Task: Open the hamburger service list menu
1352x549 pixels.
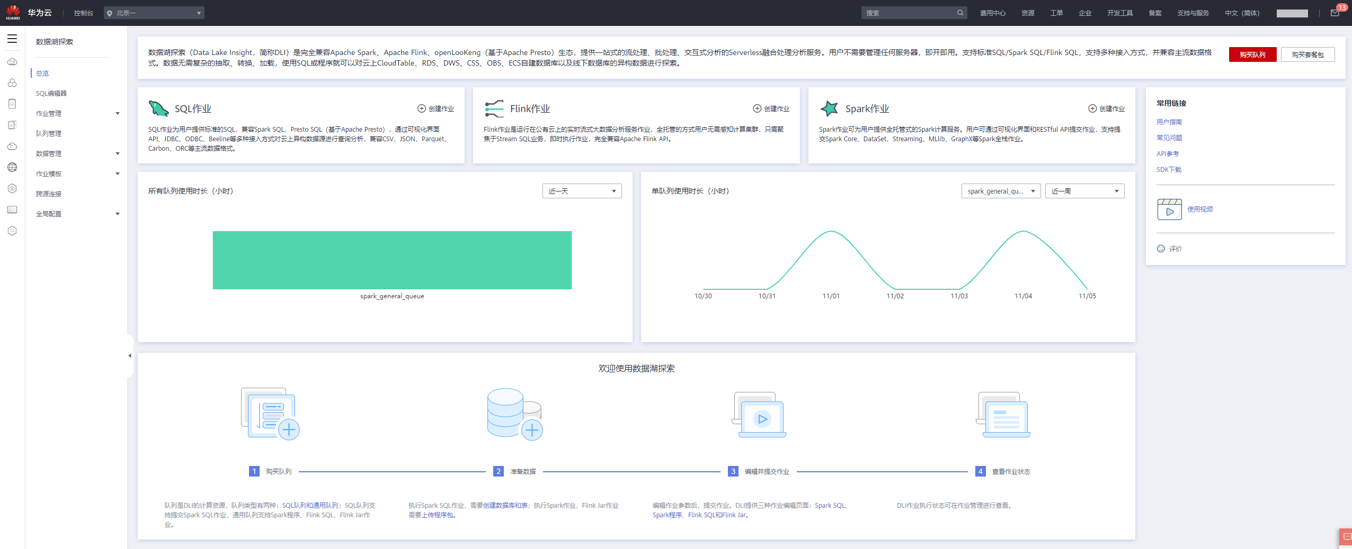Action: [x=12, y=39]
